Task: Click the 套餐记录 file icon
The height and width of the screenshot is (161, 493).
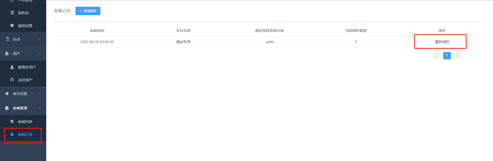Action: [12, 134]
